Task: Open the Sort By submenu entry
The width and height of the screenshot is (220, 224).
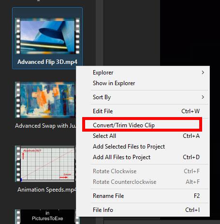Action: (x=143, y=97)
